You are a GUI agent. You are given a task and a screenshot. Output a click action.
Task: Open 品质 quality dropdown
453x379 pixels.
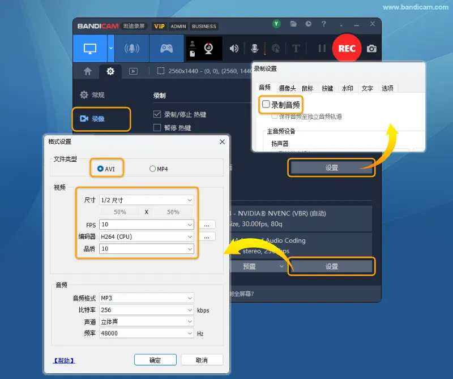(147, 248)
